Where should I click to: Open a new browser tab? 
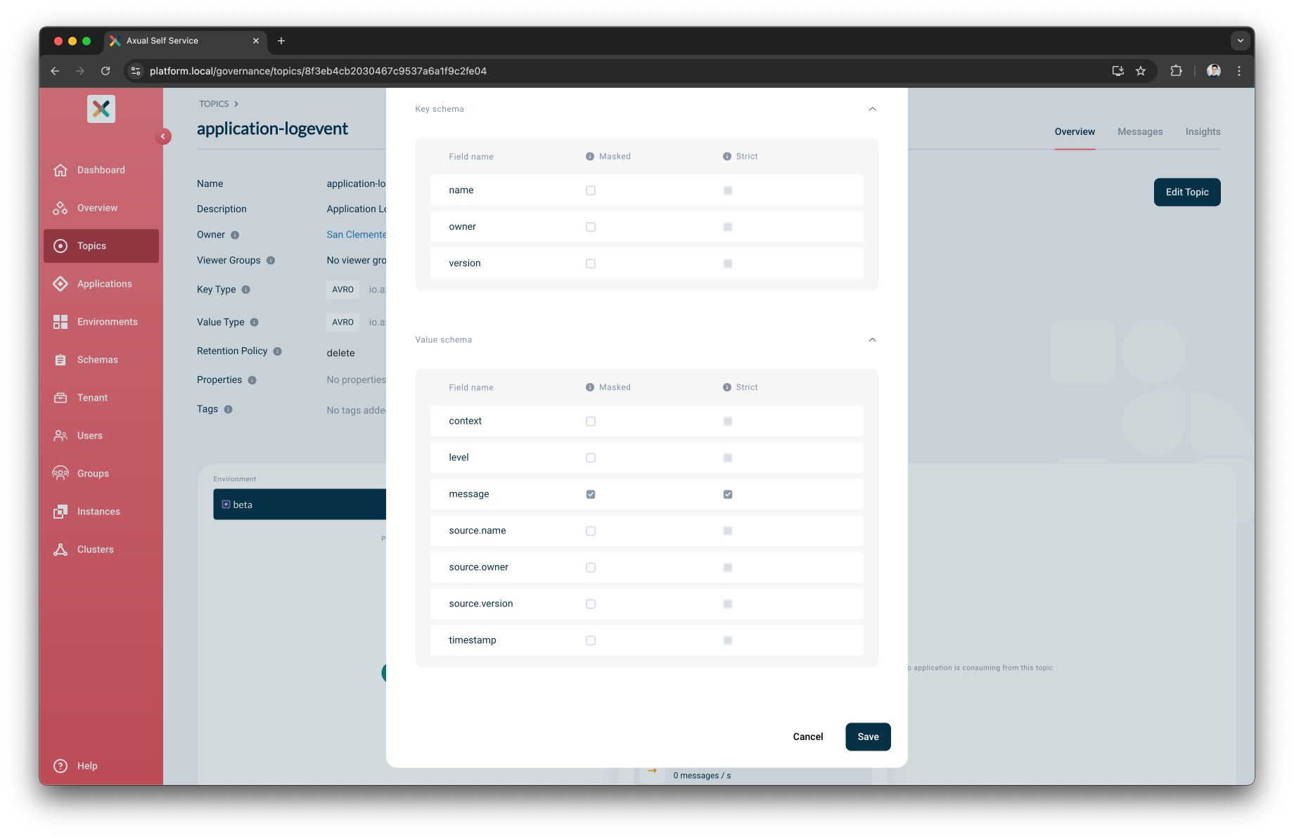click(281, 41)
